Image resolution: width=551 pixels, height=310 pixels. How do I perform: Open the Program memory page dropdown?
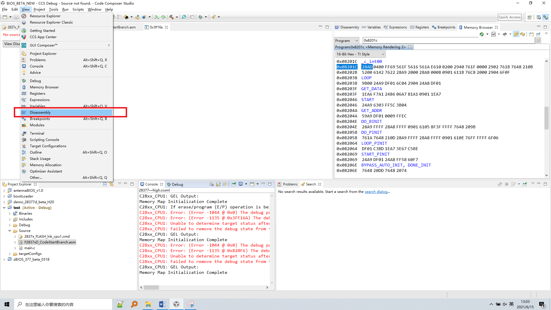click(347, 40)
